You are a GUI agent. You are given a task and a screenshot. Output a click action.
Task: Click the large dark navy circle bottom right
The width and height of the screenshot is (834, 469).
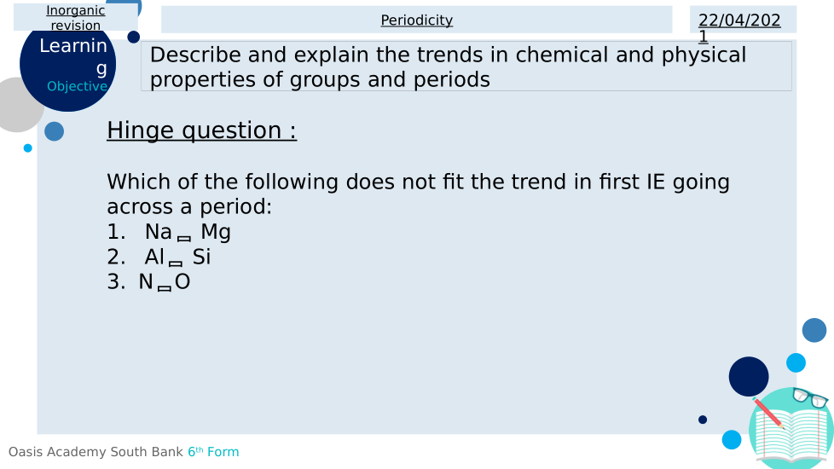coord(749,376)
